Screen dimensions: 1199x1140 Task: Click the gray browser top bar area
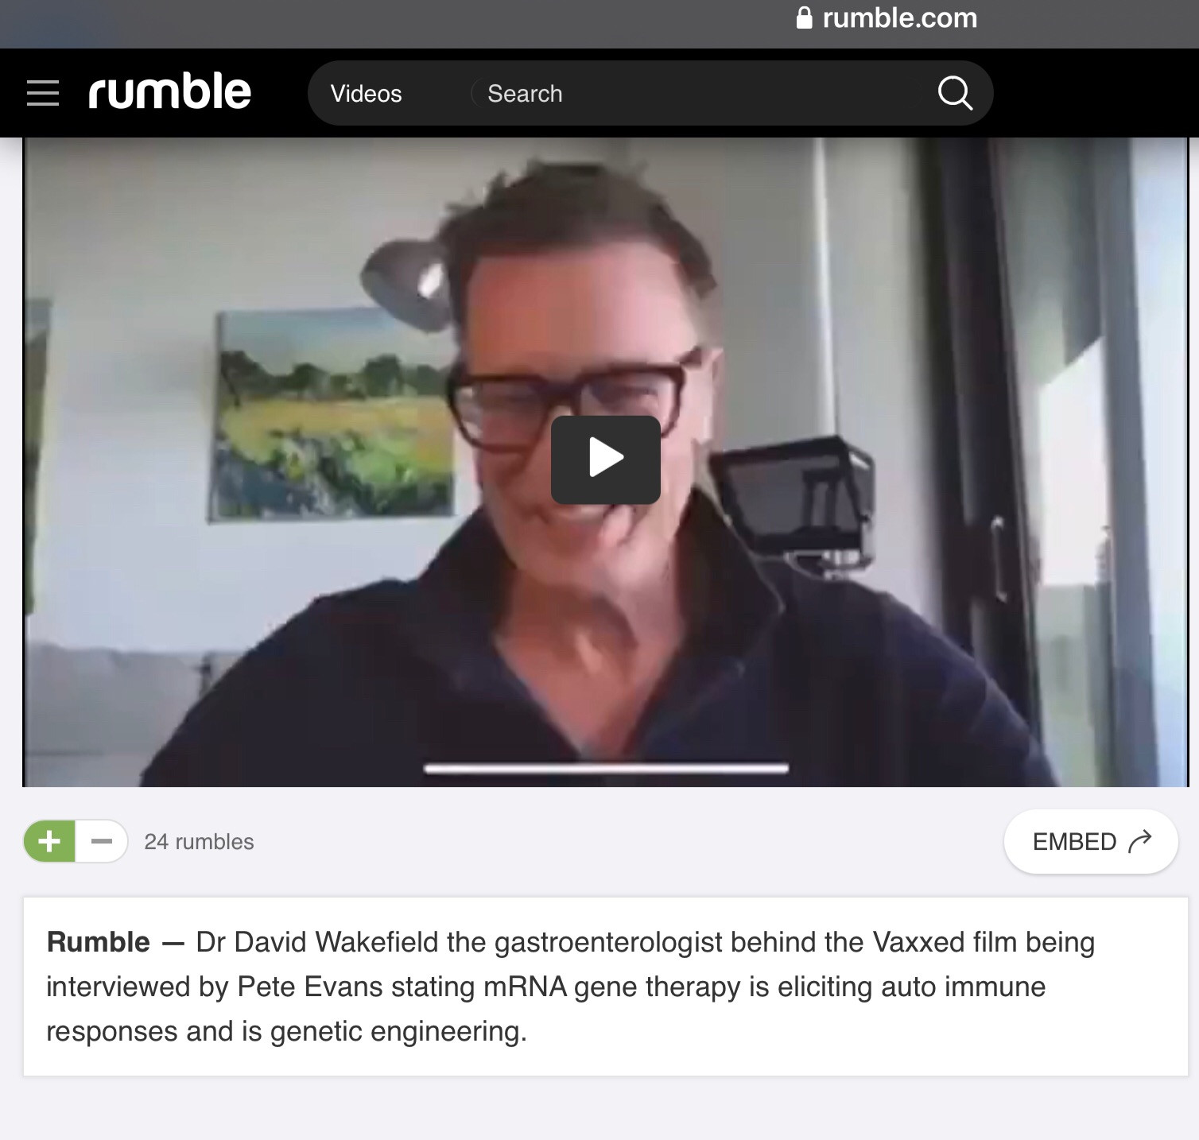tap(398, 24)
